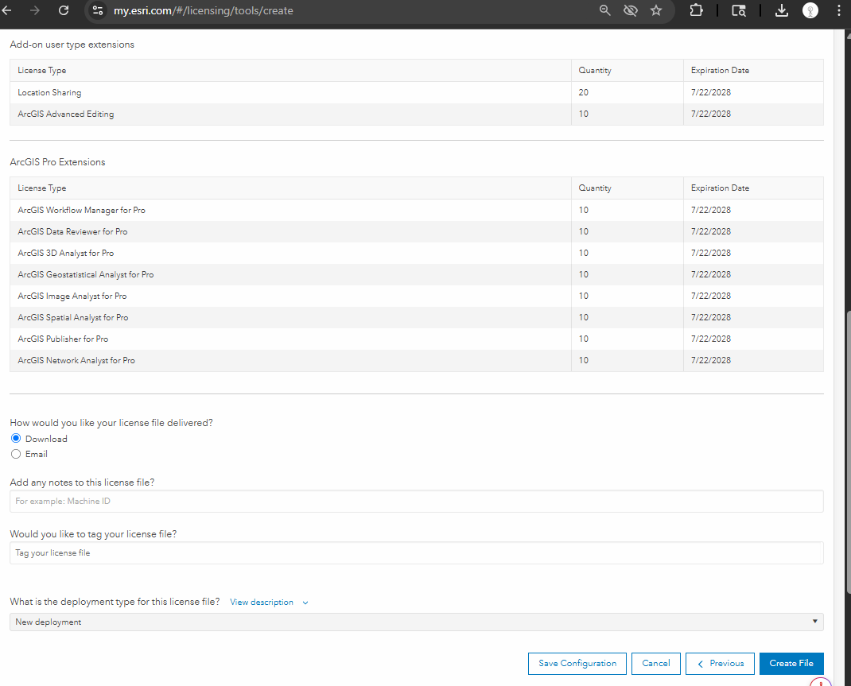Click the Create File button
Image resolution: width=851 pixels, height=686 pixels.
point(791,664)
